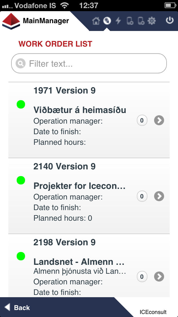Tap the count badge for Viðbætur á heimasíðu
This screenshot has height=317, width=178.
(x=142, y=121)
